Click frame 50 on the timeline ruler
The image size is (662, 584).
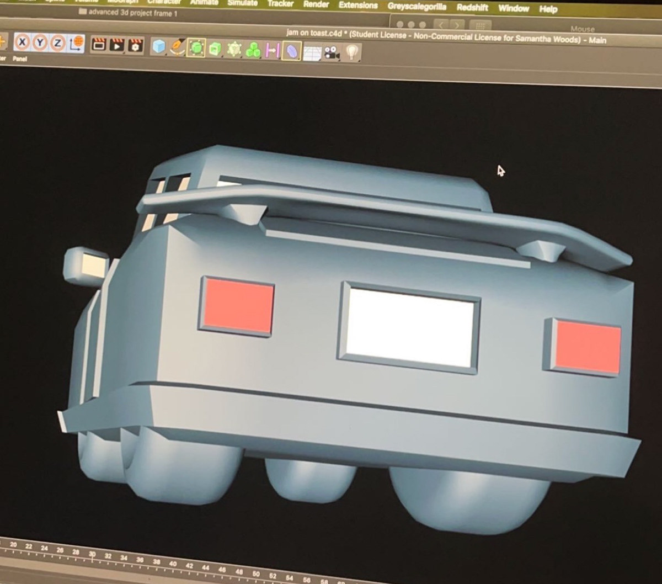coord(255,574)
